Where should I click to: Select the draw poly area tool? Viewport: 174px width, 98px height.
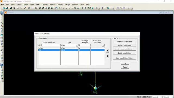(2, 35)
